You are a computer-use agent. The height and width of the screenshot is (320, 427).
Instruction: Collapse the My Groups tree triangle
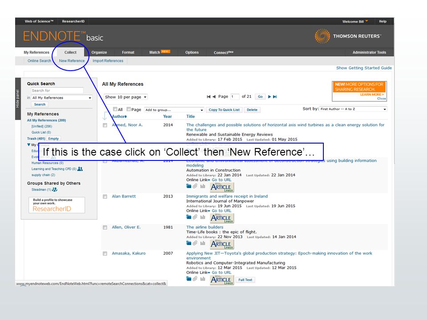[28, 145]
